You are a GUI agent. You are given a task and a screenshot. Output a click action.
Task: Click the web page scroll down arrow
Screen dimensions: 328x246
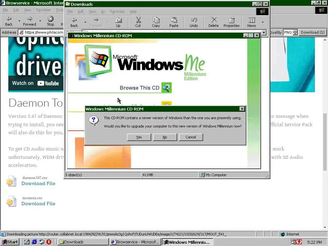coord(325,228)
